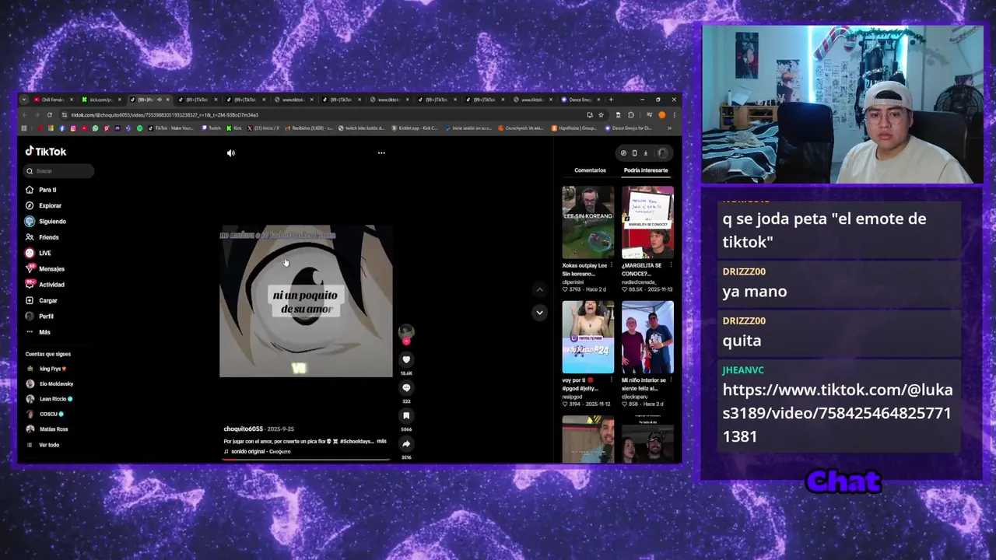Open Xokas outplay Lee Sin video thumbnail
This screenshot has height=560, width=996.
(x=588, y=222)
